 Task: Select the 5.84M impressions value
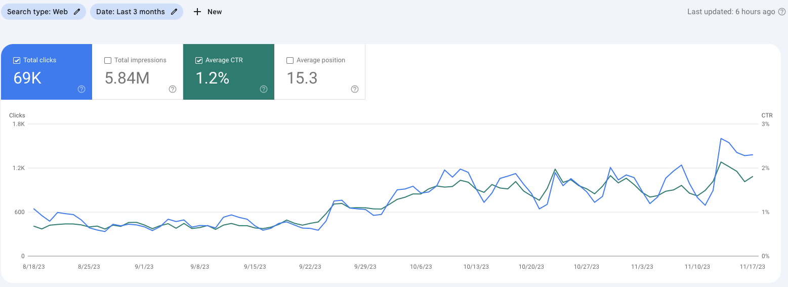[127, 78]
